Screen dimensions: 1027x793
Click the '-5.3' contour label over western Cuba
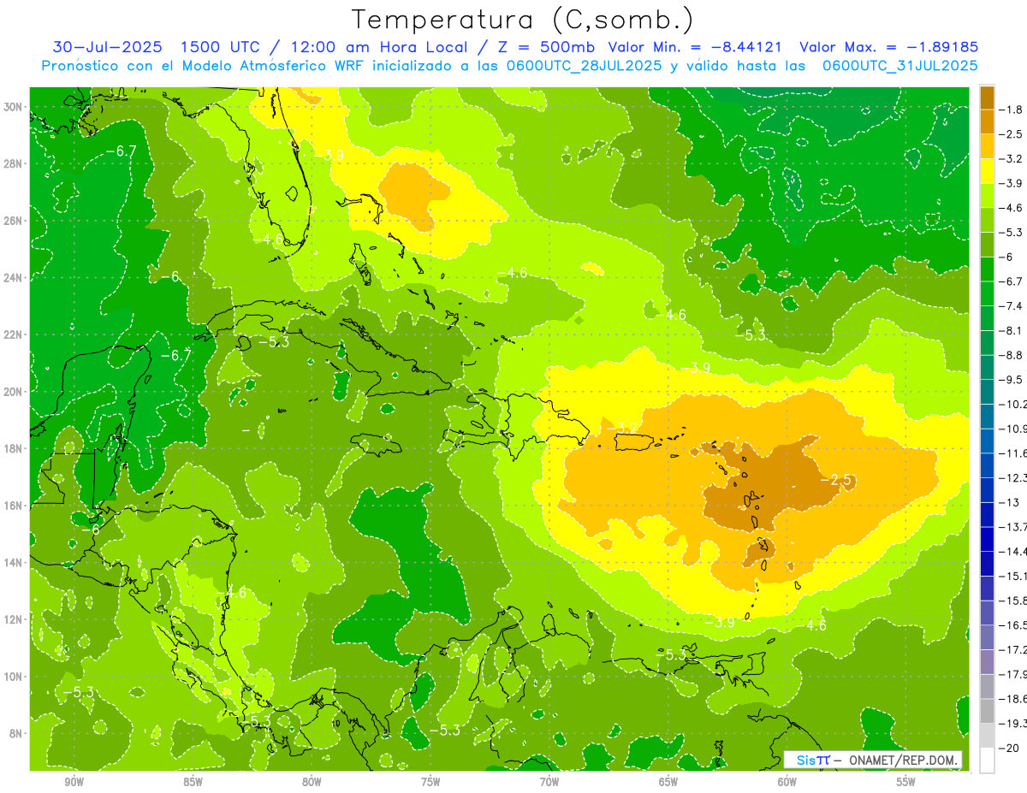(273, 341)
